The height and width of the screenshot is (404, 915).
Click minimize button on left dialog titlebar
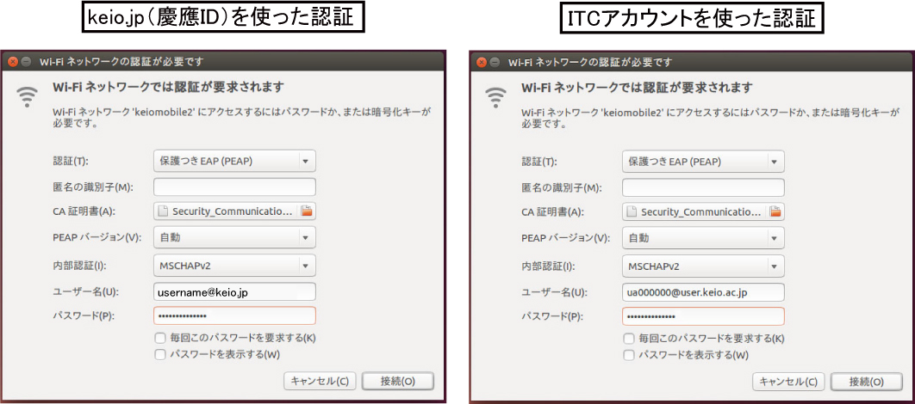click(26, 62)
